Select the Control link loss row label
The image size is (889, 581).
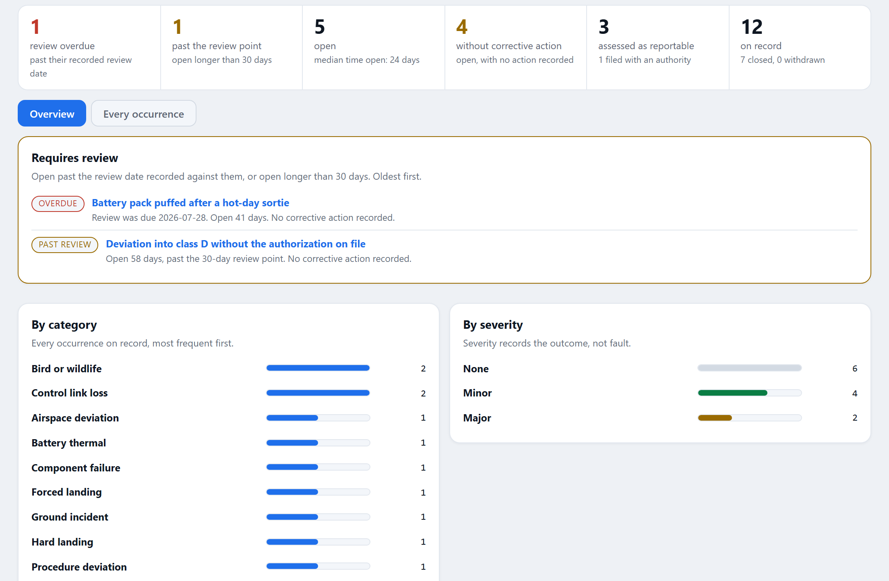(70, 393)
